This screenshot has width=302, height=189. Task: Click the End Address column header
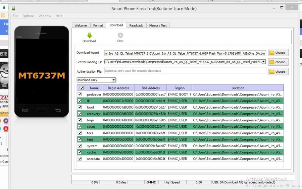(x=151, y=88)
